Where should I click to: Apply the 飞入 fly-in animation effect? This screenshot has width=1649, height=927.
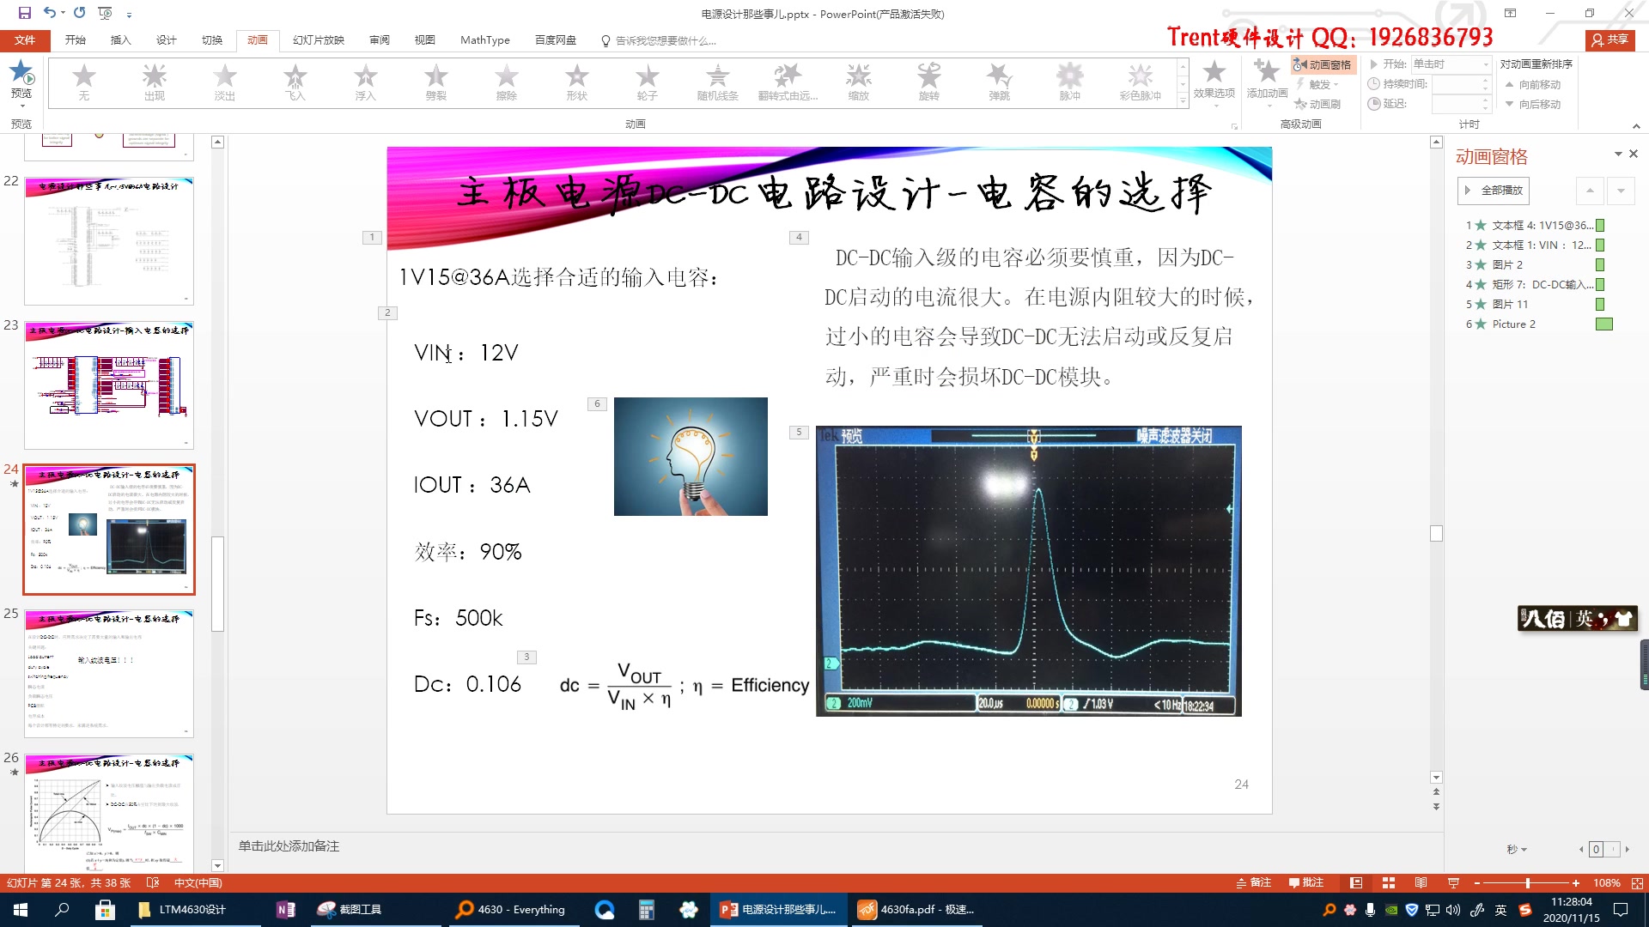295,82
